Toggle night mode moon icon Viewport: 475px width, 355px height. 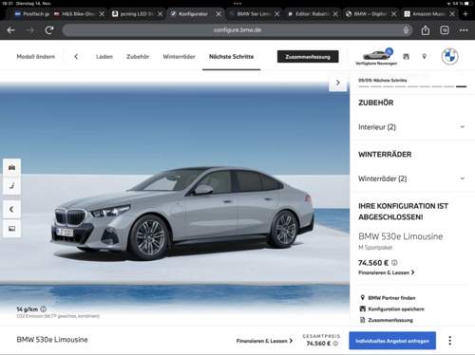[11, 209]
